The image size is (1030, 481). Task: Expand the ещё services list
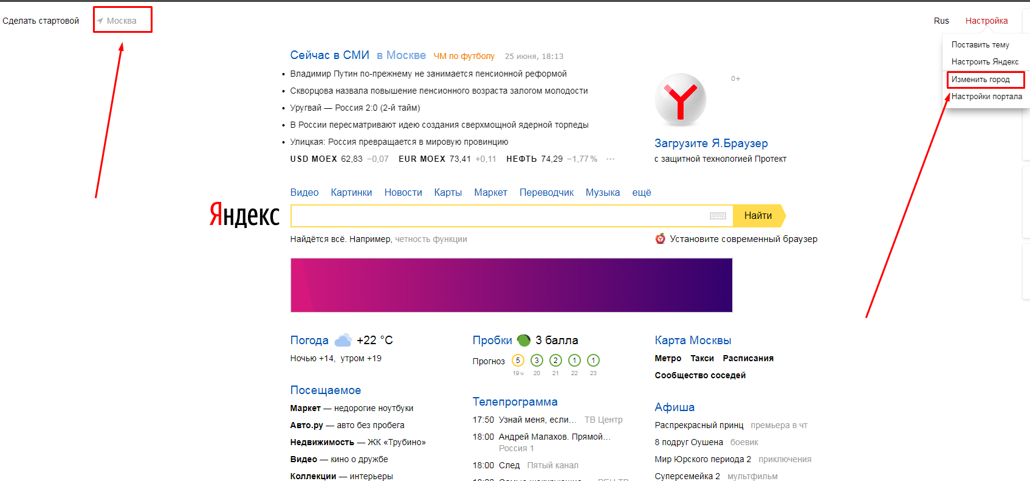[x=641, y=193]
